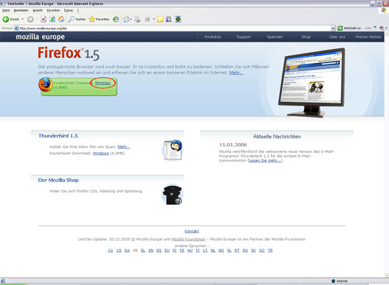Click Thunderbird Mehr... link
The image size is (389, 285).
point(123,147)
